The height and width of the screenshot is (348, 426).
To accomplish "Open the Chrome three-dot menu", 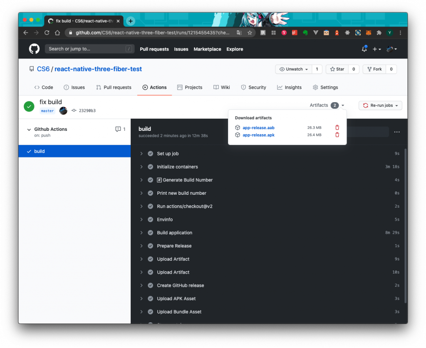I will pos(400,33).
